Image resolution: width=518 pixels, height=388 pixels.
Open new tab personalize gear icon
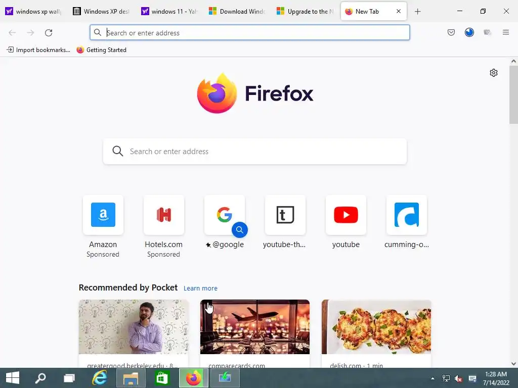pyautogui.click(x=494, y=73)
